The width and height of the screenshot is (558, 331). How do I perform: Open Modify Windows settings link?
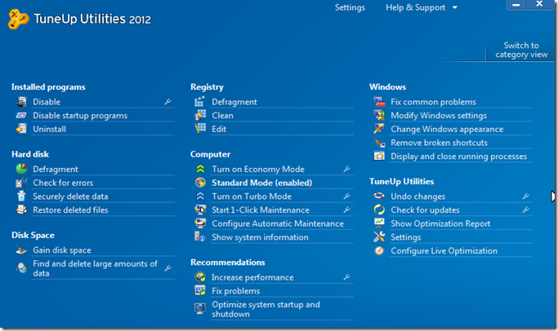tap(439, 116)
